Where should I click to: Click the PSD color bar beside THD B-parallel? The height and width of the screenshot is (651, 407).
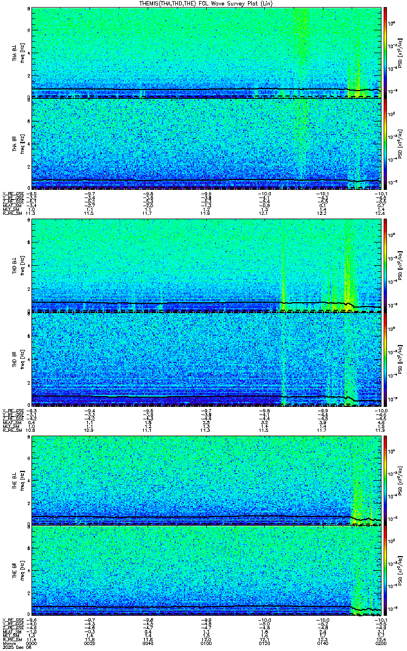385,359
